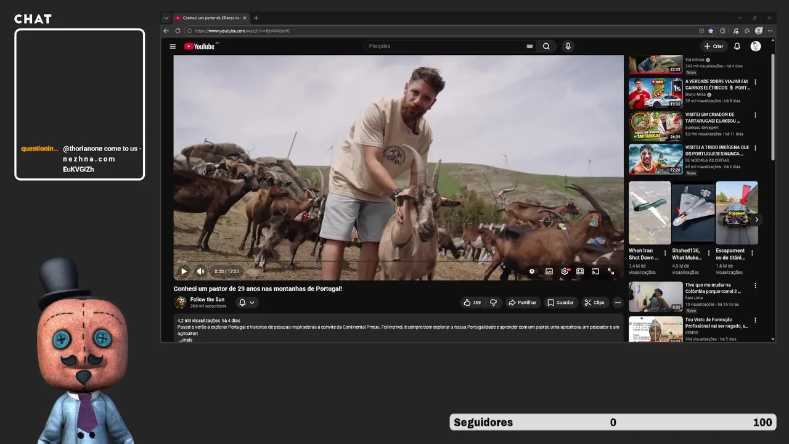Go to YouTube home via logo
The image size is (789, 444).
pyautogui.click(x=199, y=46)
